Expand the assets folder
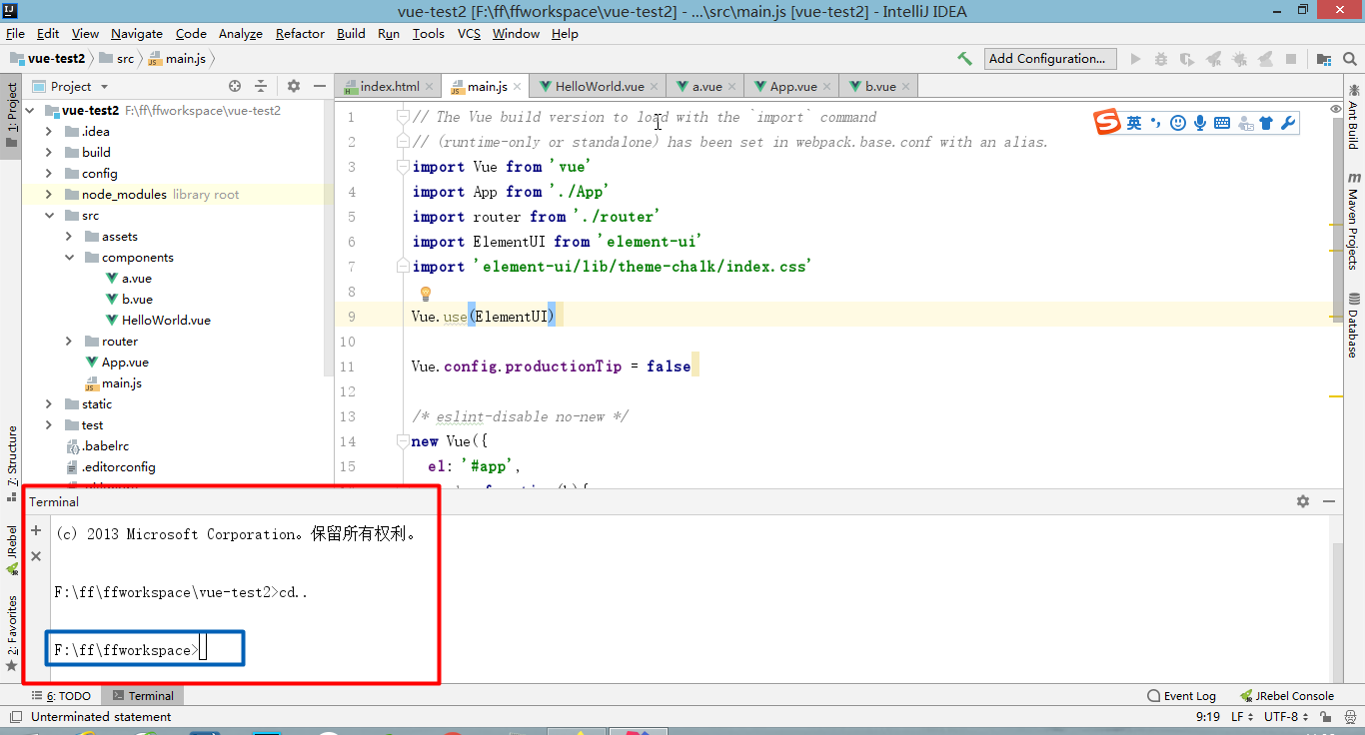This screenshot has width=1365, height=735. click(69, 237)
